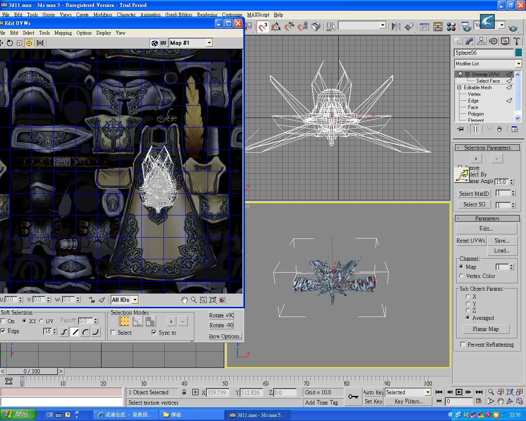The width and height of the screenshot is (526, 421).
Task: Open the Render Scene teapot icon
Action: tap(466, 27)
